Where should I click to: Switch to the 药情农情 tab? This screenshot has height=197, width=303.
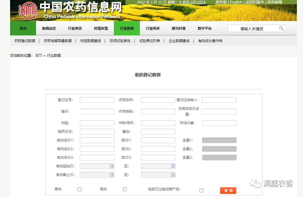(101, 28)
